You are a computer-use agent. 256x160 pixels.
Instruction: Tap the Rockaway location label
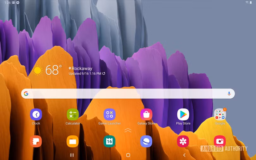pos(81,68)
